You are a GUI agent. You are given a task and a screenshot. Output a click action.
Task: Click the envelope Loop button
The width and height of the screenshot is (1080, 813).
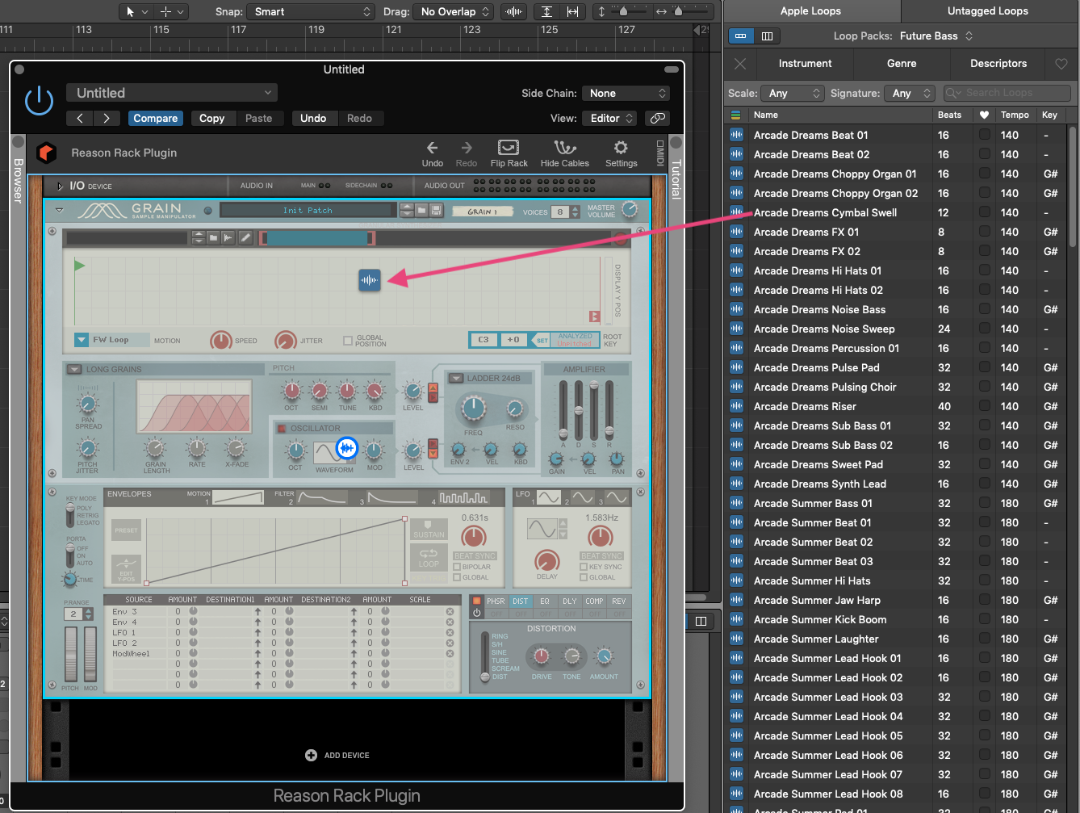(429, 557)
